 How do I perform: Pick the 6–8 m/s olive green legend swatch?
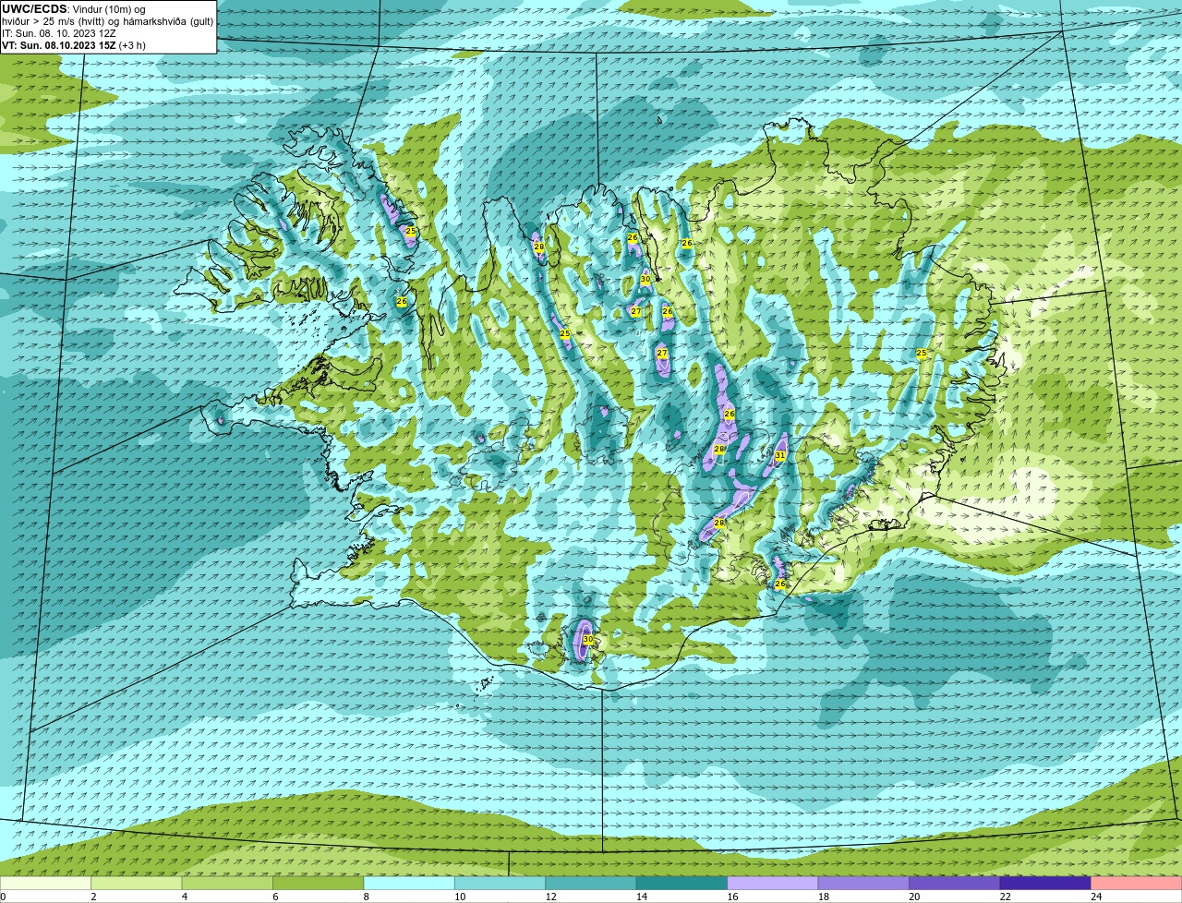click(x=319, y=884)
